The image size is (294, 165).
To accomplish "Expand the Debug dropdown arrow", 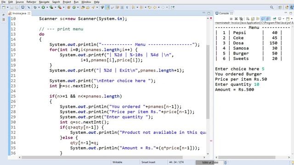I will (x=39, y=7).
